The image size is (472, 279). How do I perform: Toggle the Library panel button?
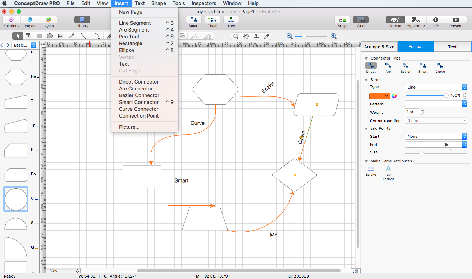[82, 20]
